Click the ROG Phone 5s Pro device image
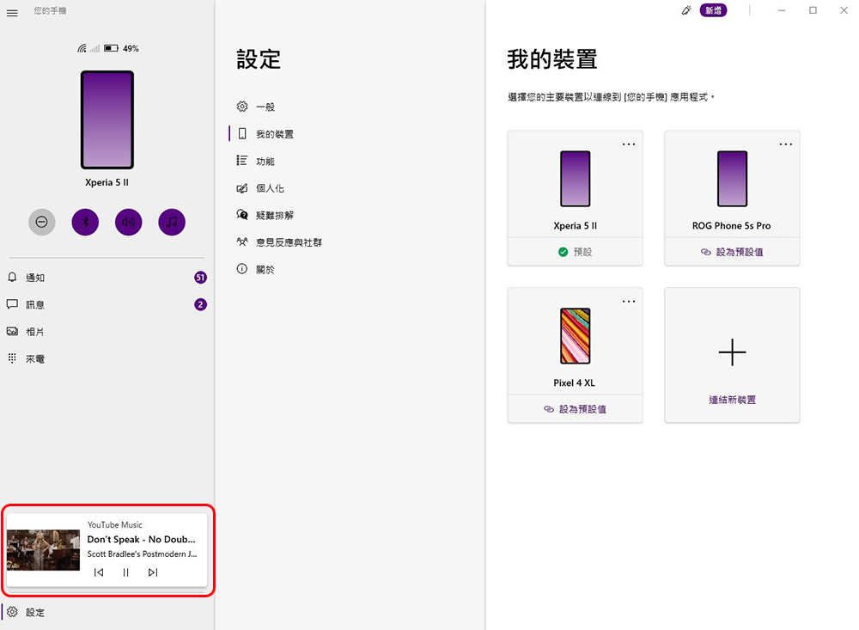The width and height of the screenshot is (859, 630). click(732, 179)
